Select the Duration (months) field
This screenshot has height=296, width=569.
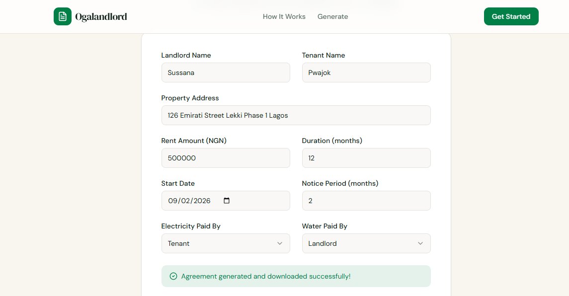pos(366,158)
